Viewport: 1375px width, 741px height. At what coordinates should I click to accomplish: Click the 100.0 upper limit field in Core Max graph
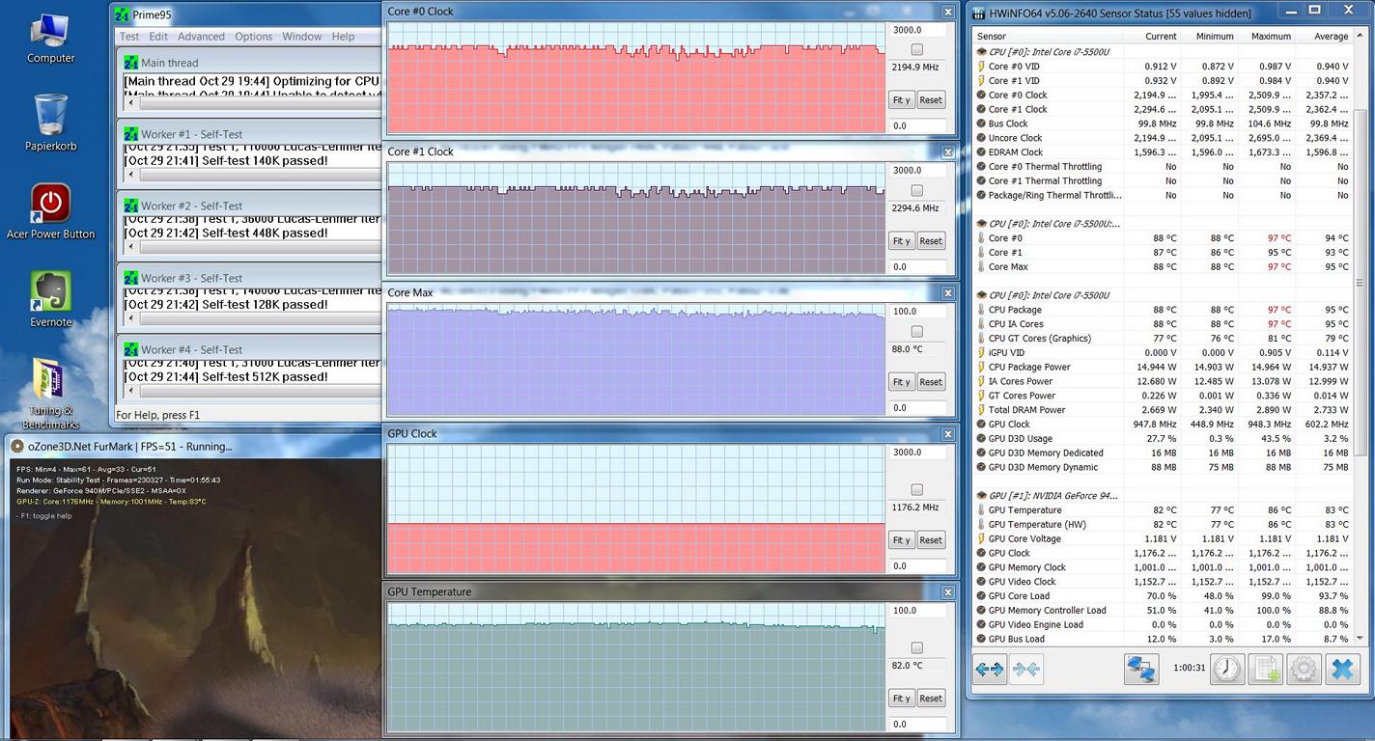point(917,312)
